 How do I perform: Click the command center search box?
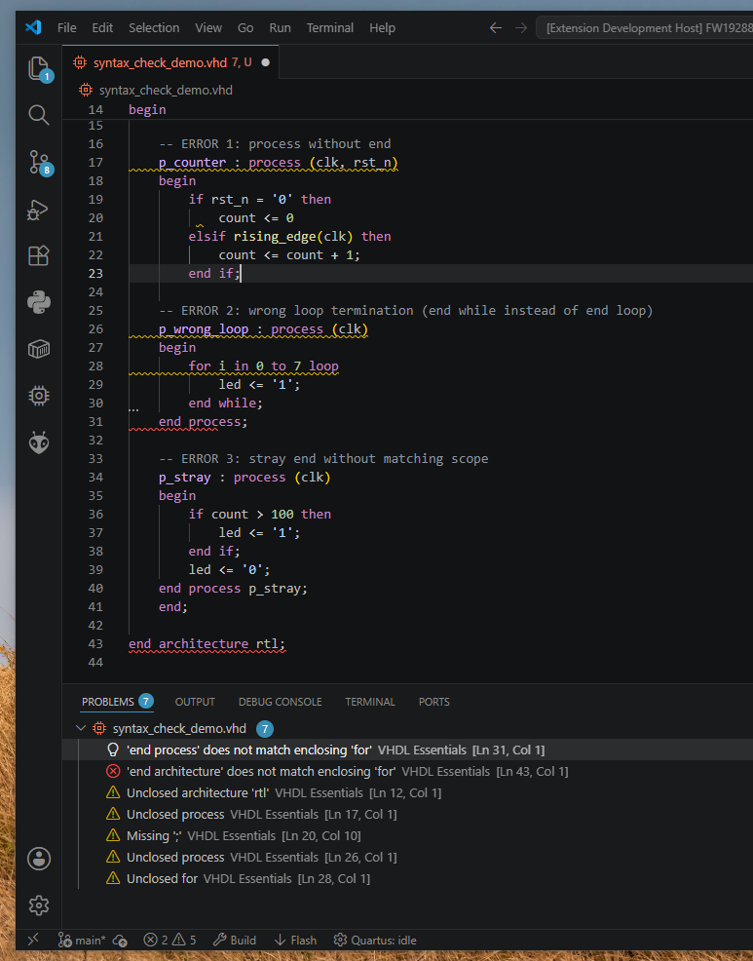[x=645, y=27]
